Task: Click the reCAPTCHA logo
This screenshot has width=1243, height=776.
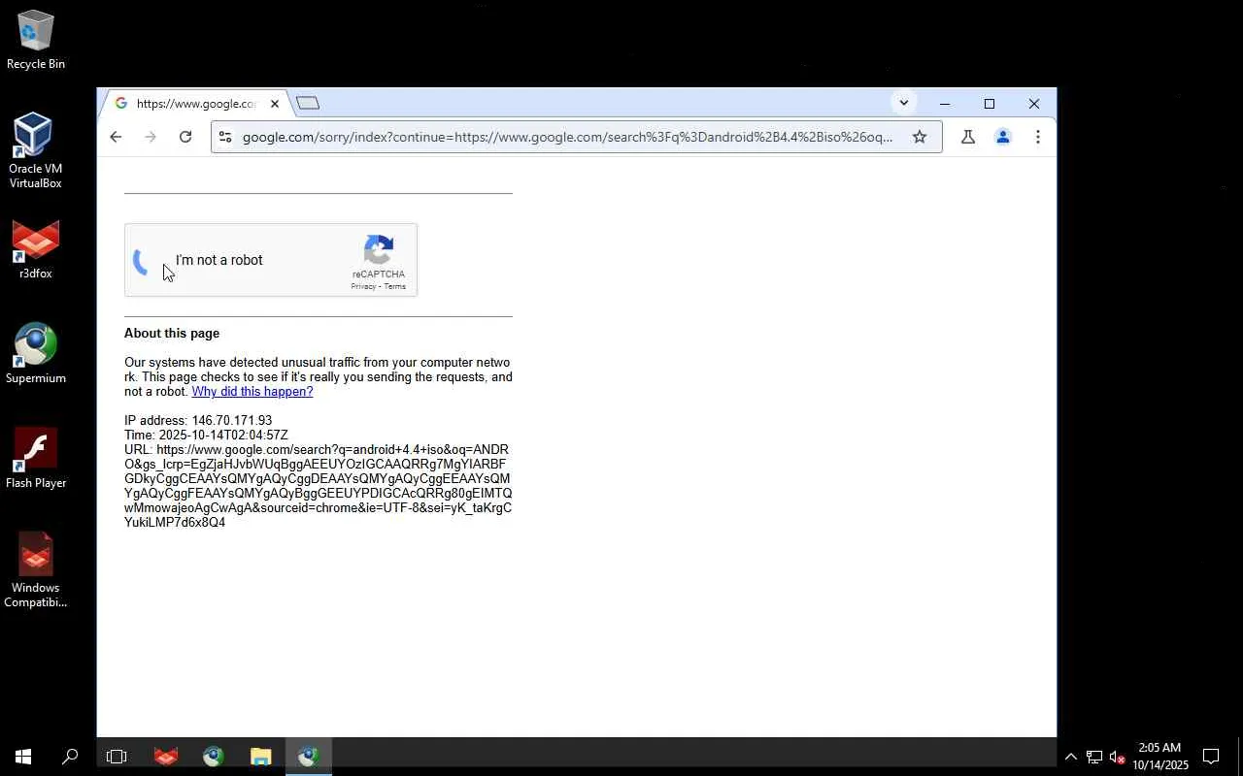Action: (379, 249)
